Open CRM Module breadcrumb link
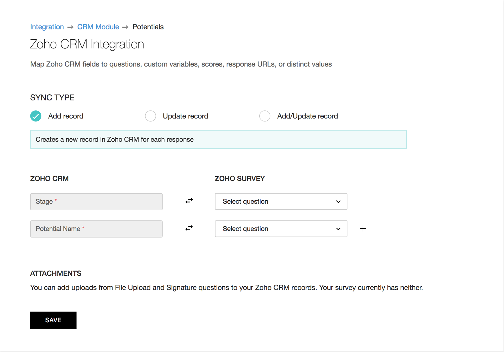This screenshot has width=504, height=352. pos(98,27)
